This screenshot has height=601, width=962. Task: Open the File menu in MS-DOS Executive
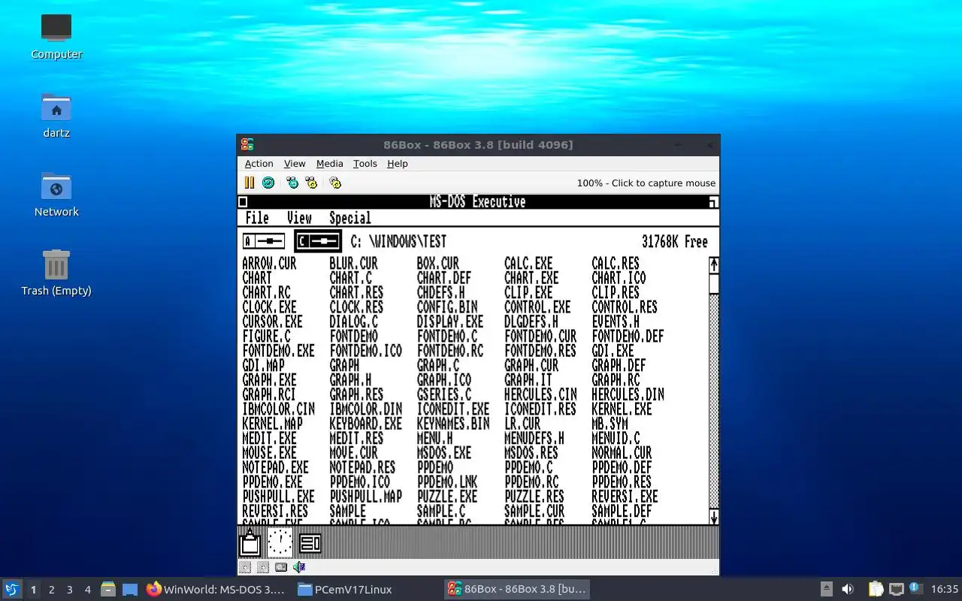point(257,218)
